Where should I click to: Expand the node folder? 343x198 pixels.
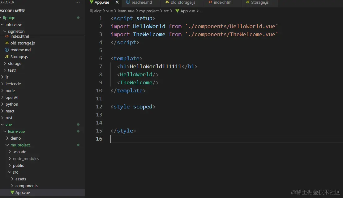point(10,91)
